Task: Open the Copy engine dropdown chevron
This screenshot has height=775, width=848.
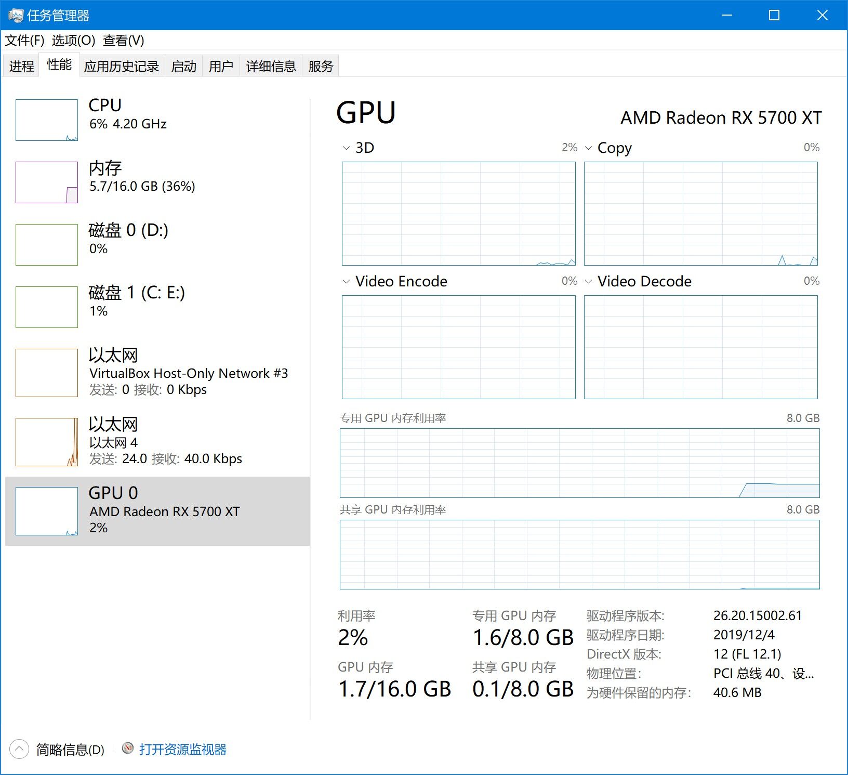Action: pos(588,148)
